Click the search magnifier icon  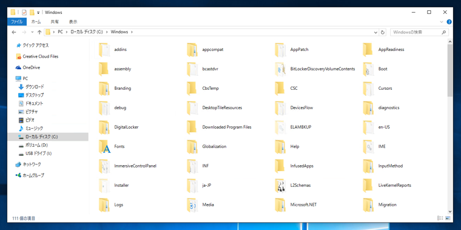tap(444, 32)
